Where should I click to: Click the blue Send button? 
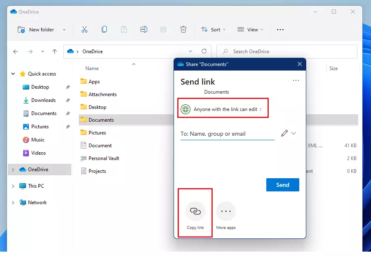[283, 185]
